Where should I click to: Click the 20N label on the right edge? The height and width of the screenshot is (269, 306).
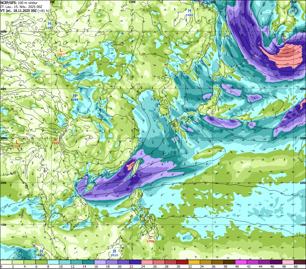tap(303, 183)
